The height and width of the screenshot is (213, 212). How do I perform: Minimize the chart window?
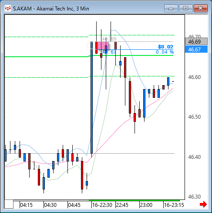(171, 8)
